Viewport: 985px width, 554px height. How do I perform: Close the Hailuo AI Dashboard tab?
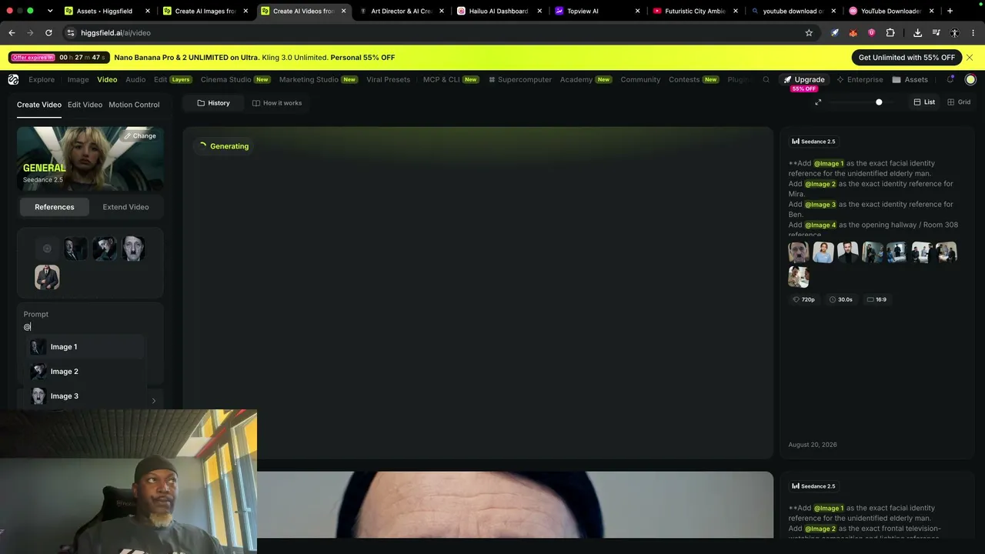(539, 12)
